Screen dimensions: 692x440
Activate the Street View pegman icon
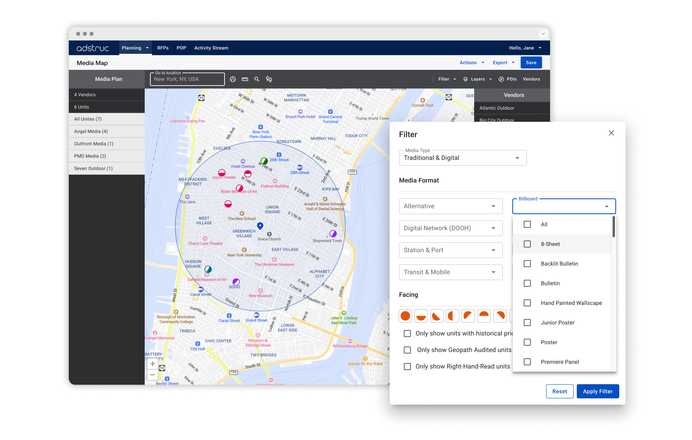pos(269,79)
